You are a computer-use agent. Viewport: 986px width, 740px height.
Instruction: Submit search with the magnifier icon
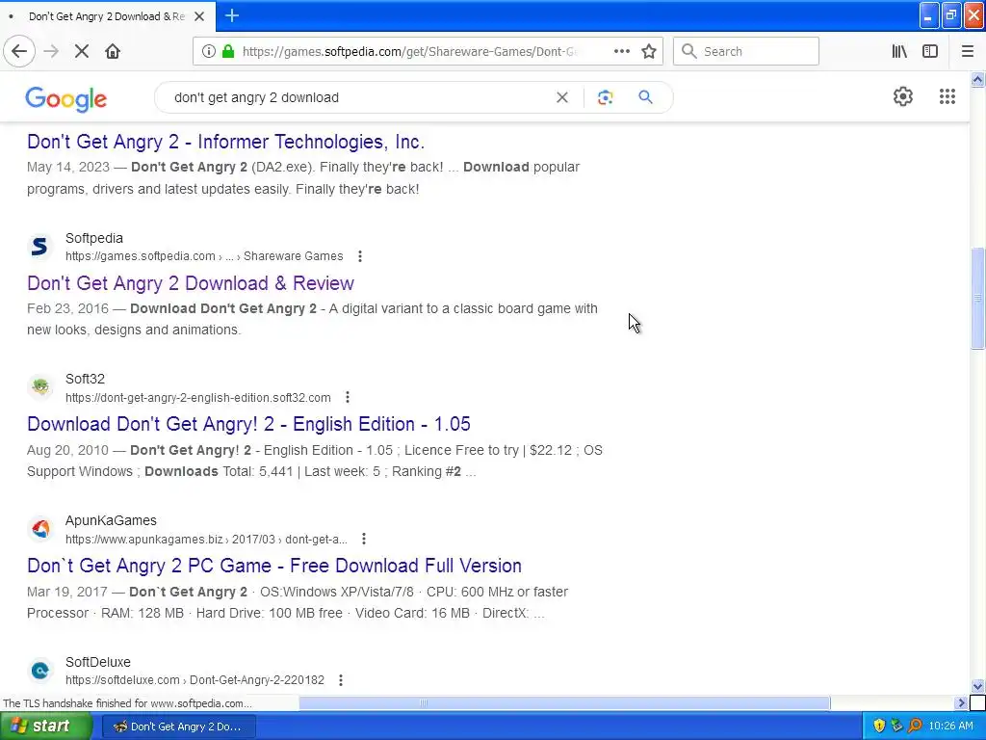click(x=645, y=97)
